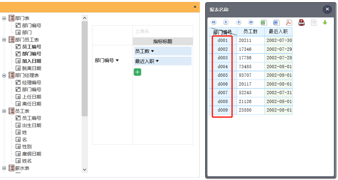This screenshot has width=338, height=180.
Task: Go to last page in report preview
Action: point(251,22)
